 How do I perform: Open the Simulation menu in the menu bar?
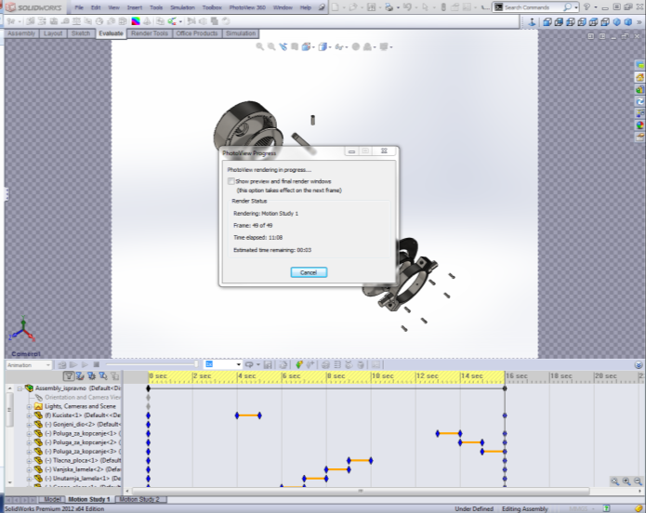tap(182, 7)
